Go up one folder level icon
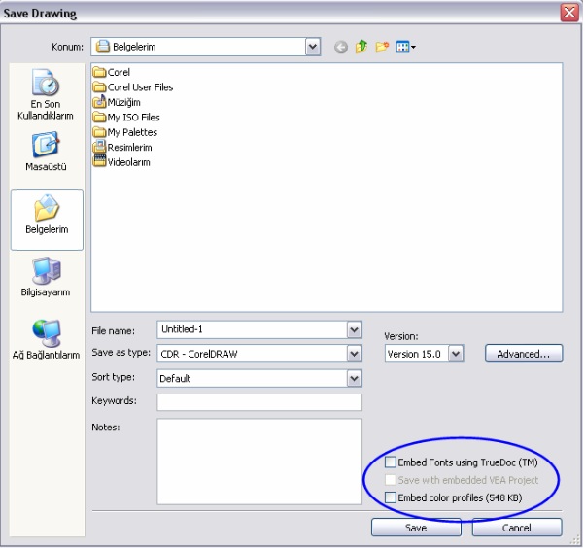 click(361, 47)
